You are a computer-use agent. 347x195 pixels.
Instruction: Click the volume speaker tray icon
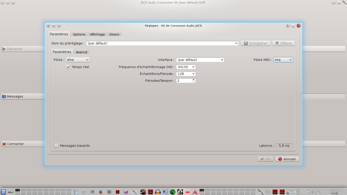(x=296, y=192)
